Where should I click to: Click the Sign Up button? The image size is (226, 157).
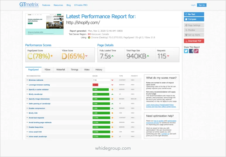(x=202, y=5)
